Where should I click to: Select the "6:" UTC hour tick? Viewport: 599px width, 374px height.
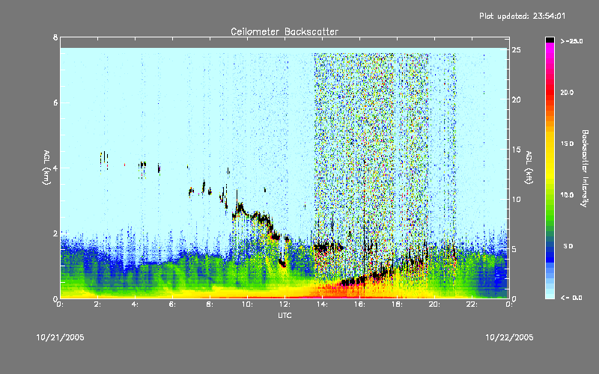tap(172, 304)
